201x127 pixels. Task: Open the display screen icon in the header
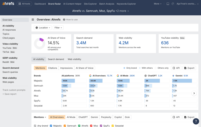point(168,4)
